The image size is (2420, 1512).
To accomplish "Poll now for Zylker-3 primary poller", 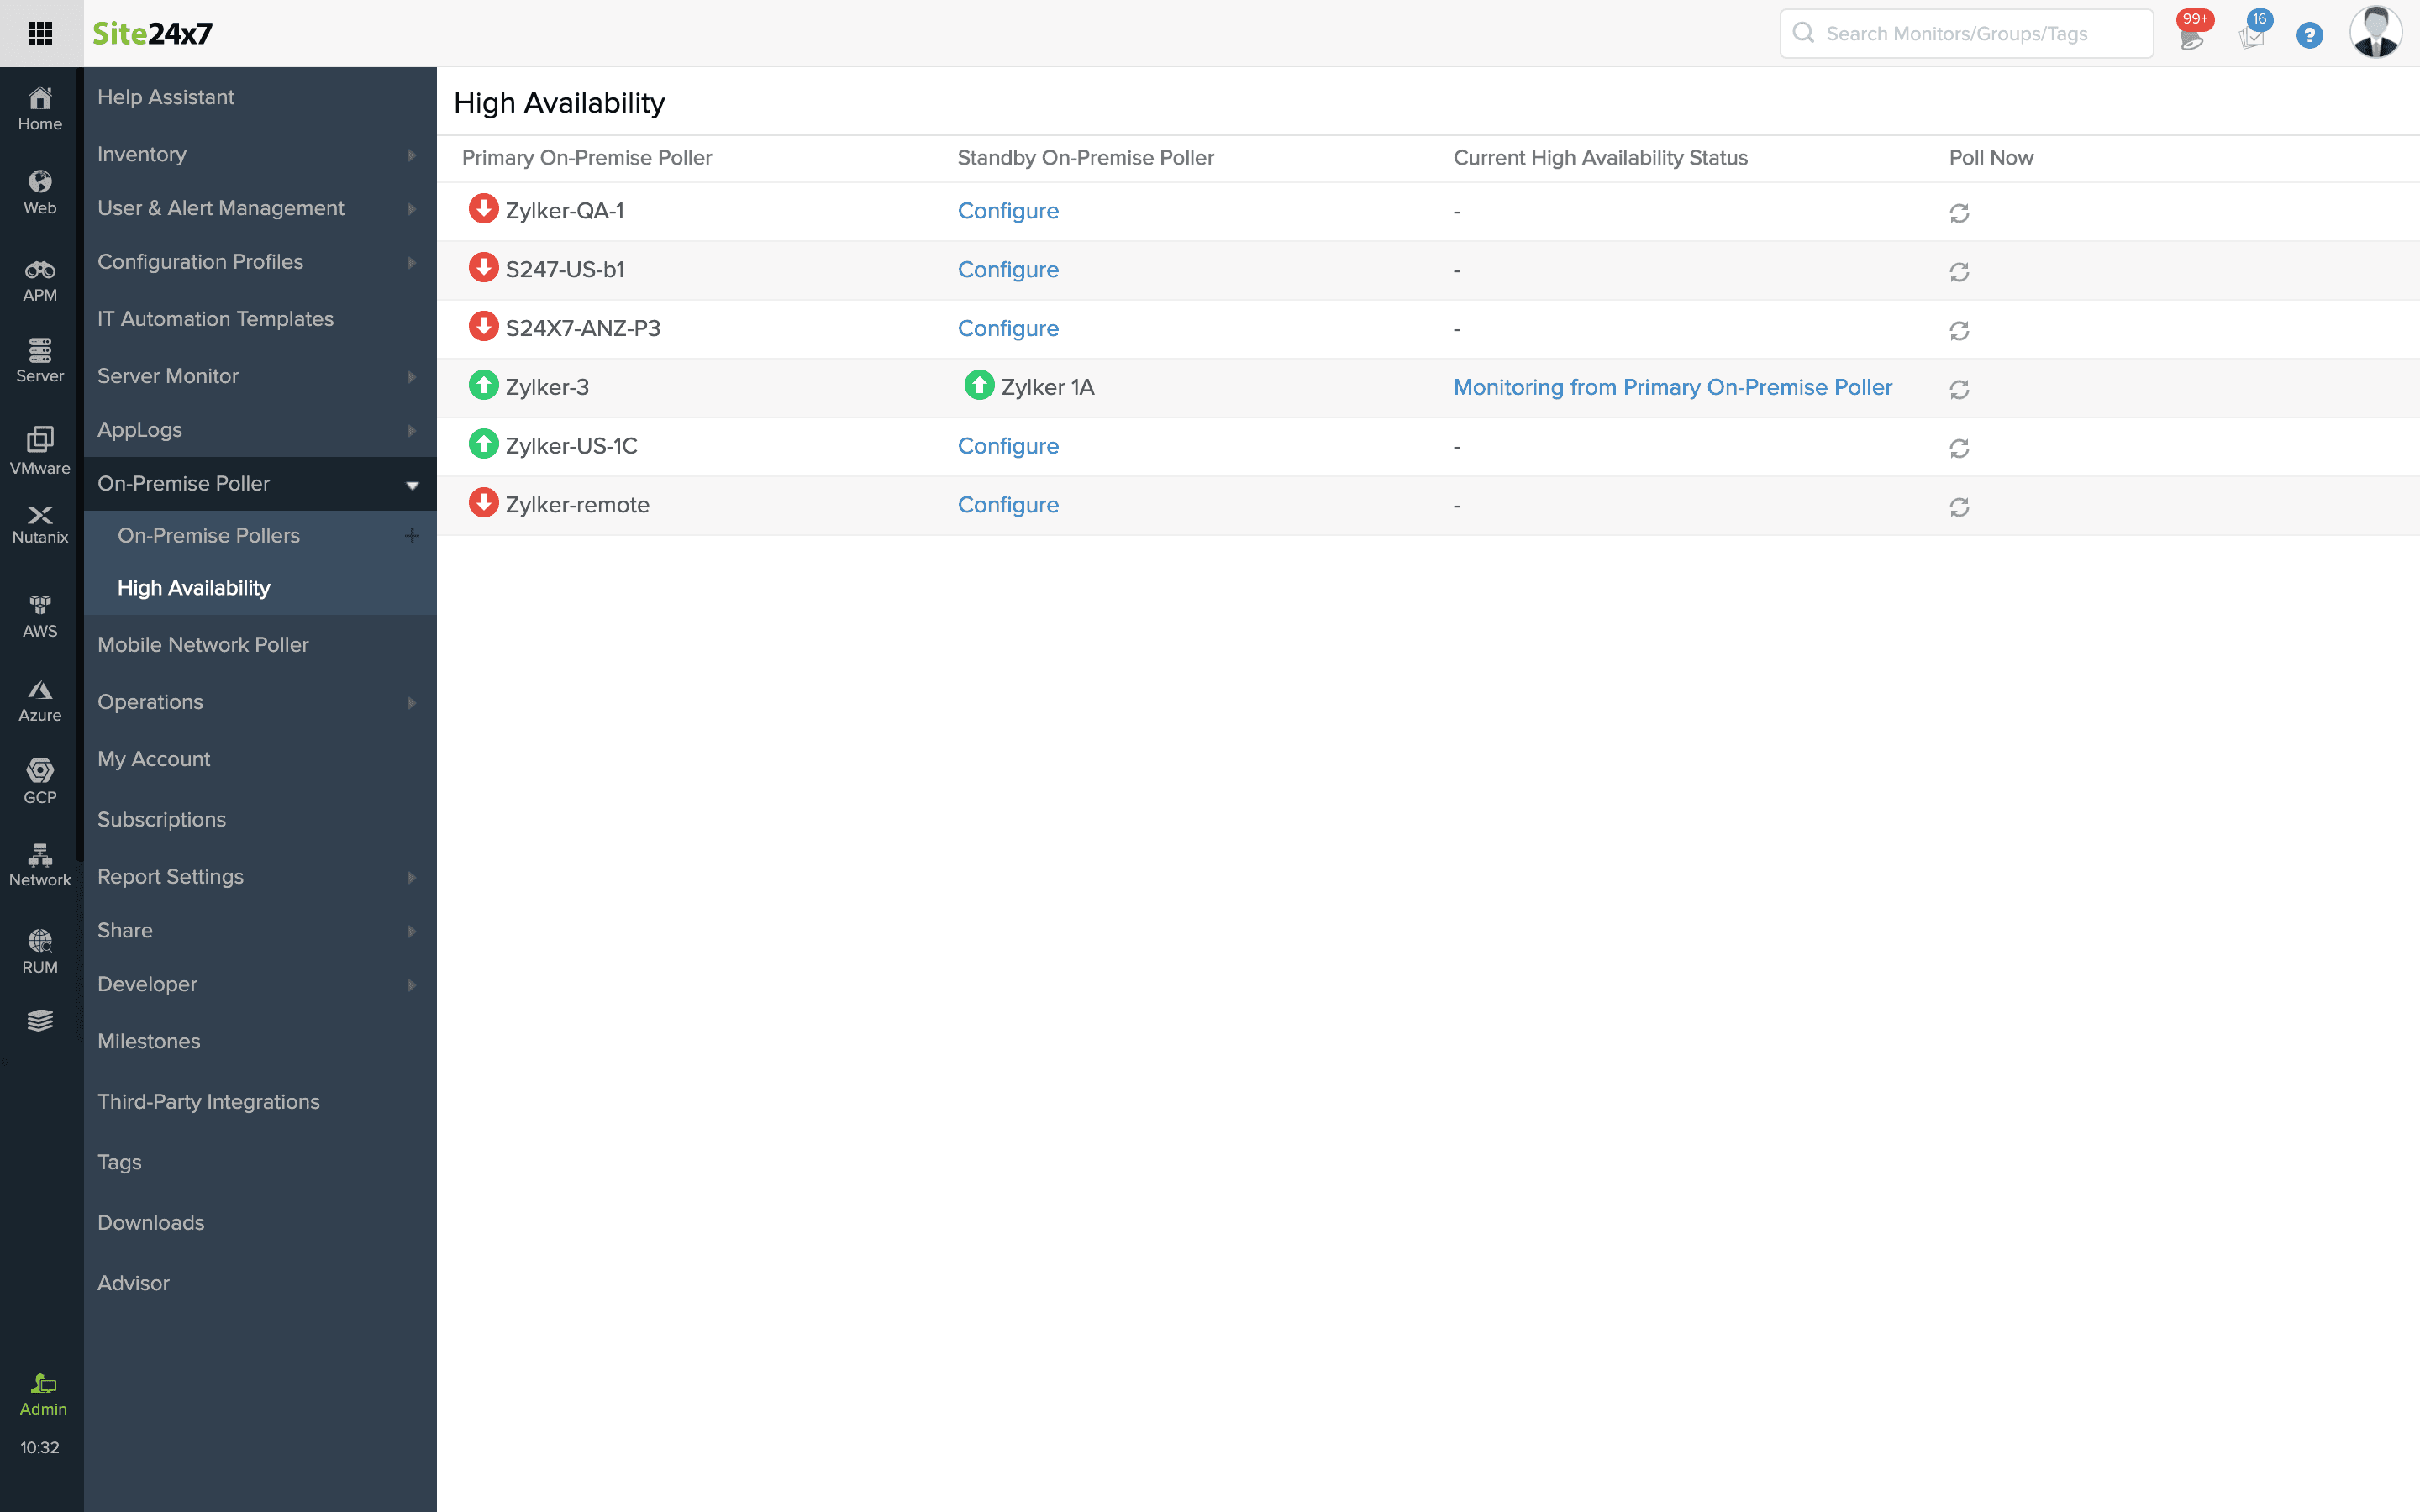I will [1960, 388].
